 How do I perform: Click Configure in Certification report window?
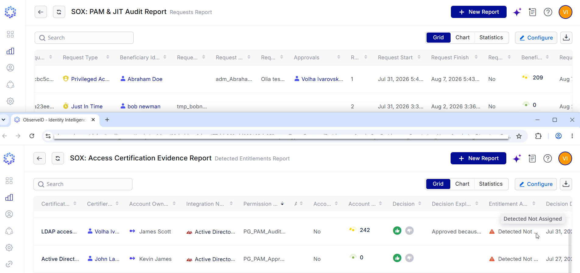(x=536, y=184)
